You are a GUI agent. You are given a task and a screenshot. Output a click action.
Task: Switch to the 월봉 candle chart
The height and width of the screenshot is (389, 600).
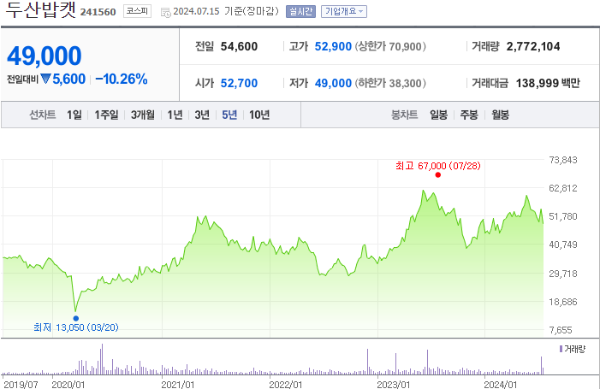pos(501,115)
